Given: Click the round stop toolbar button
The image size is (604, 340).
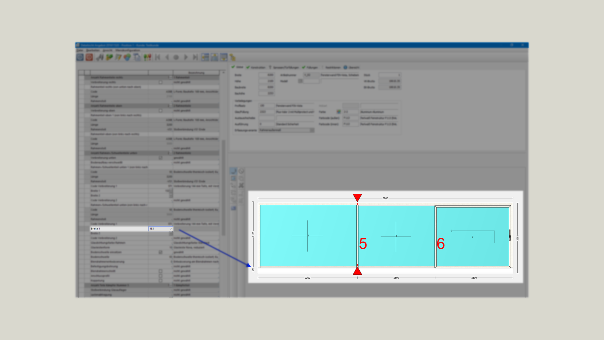Looking at the screenshot, I should 176,57.
